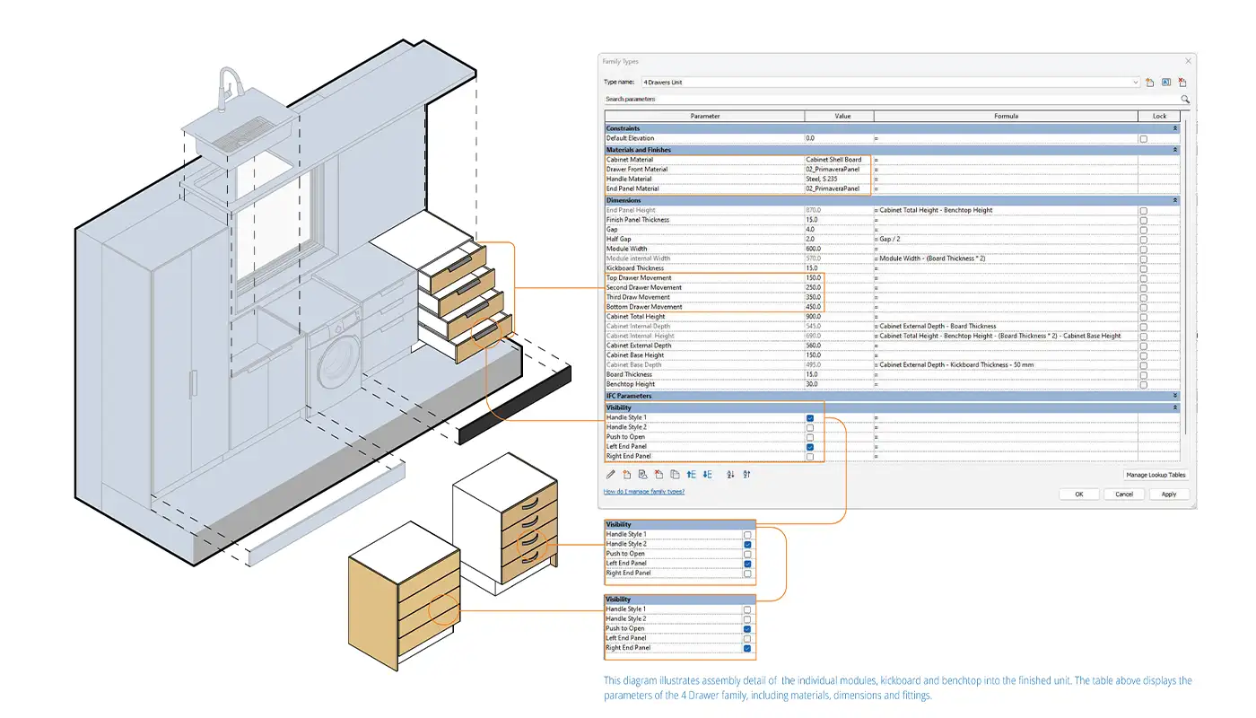Move parameter down with down-arrow icon

click(x=707, y=474)
